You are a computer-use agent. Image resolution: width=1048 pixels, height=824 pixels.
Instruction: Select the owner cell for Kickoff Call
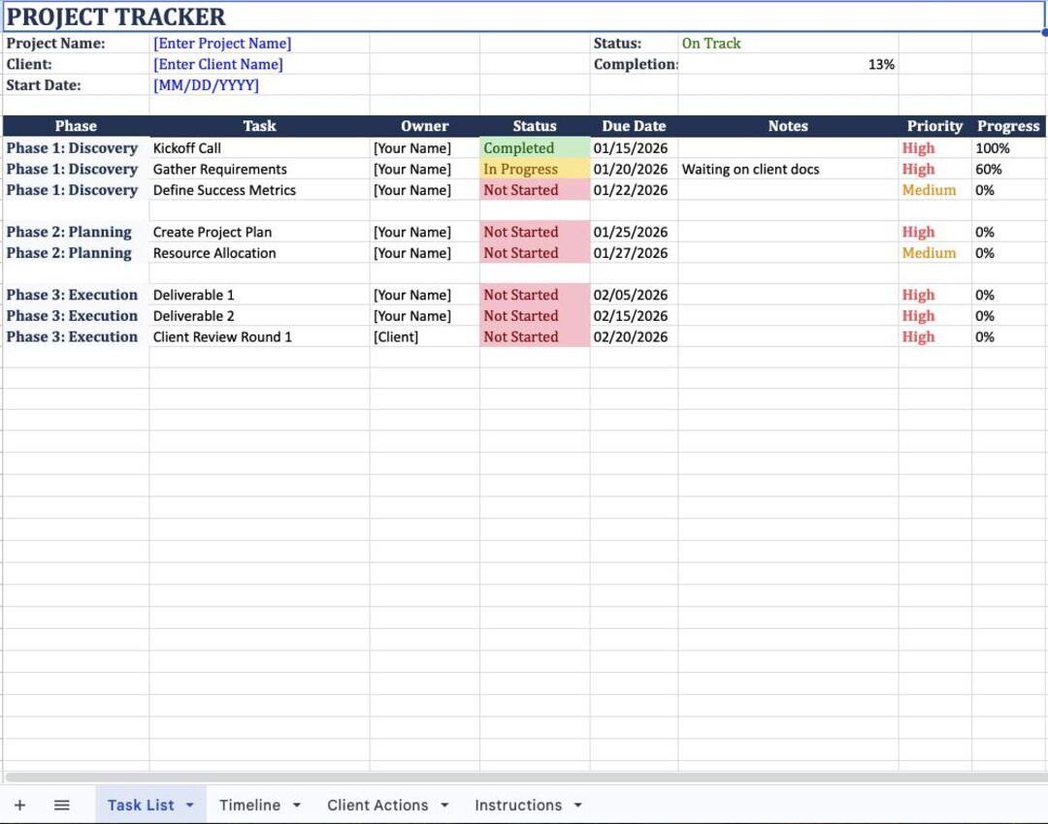424,148
